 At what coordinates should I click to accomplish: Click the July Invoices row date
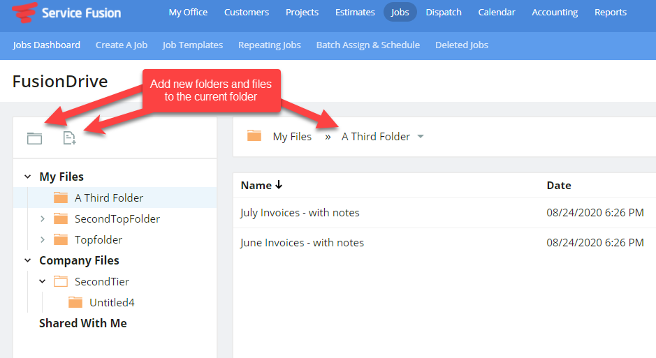tap(595, 213)
